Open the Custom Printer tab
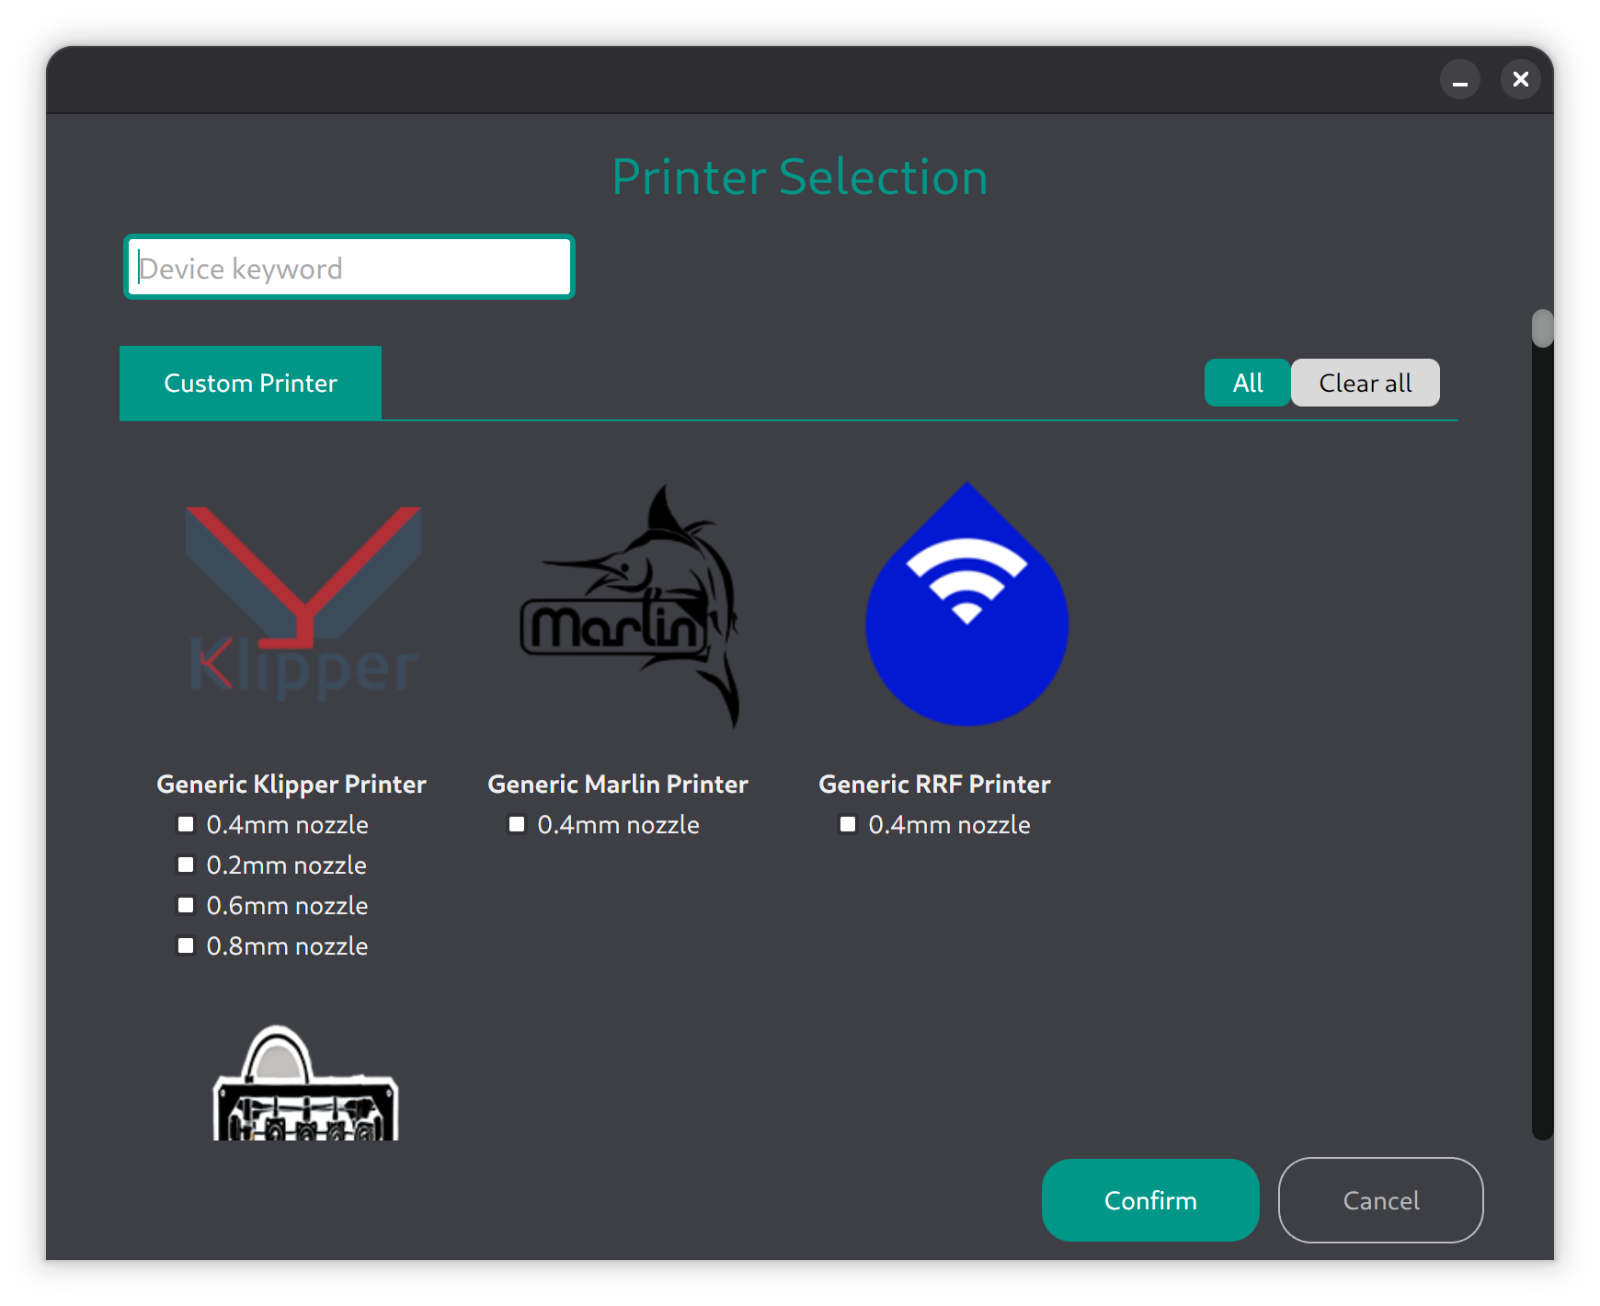The height and width of the screenshot is (1306, 1600). coord(250,384)
